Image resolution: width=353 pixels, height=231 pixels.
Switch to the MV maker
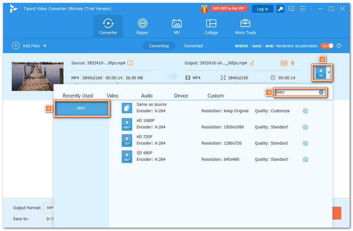pyautogui.click(x=177, y=27)
